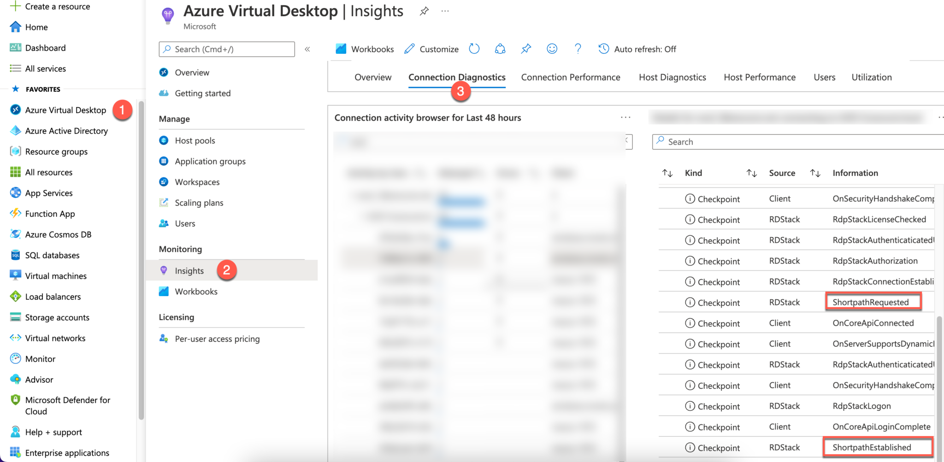Click the share icon next to refresh
This screenshot has width=944, height=462.
(x=500, y=49)
